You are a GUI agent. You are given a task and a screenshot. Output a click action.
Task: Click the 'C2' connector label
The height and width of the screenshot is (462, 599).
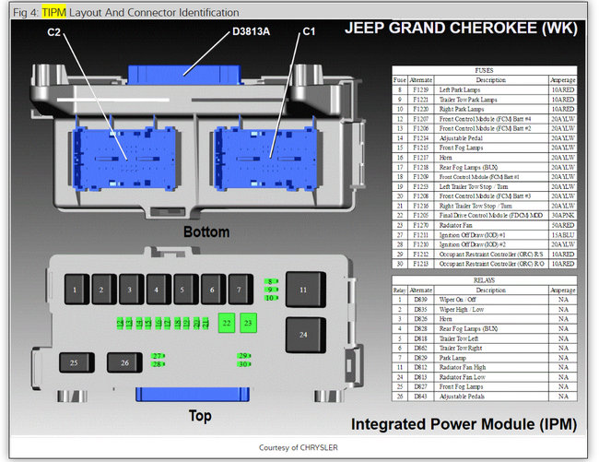coord(53,32)
